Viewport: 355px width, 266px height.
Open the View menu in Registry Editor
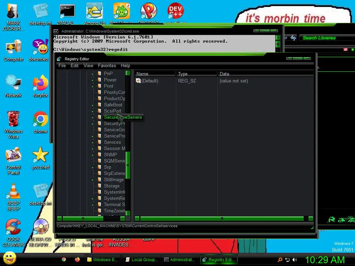(88, 65)
